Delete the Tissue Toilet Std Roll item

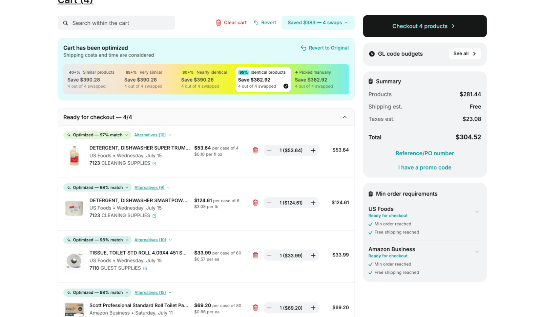click(255, 255)
